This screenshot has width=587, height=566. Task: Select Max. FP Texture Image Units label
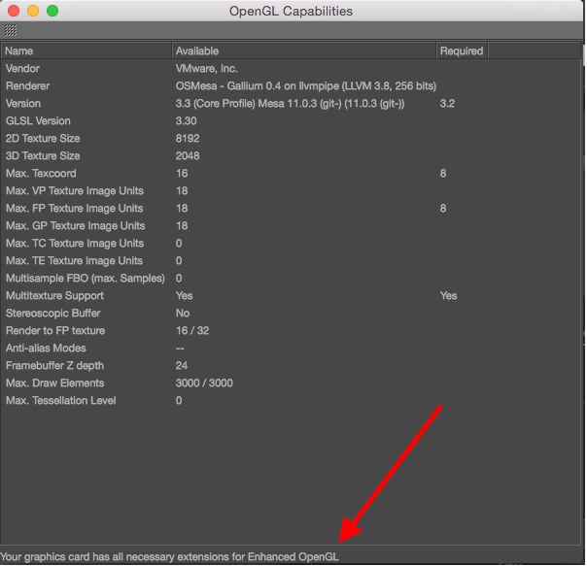pos(74,209)
